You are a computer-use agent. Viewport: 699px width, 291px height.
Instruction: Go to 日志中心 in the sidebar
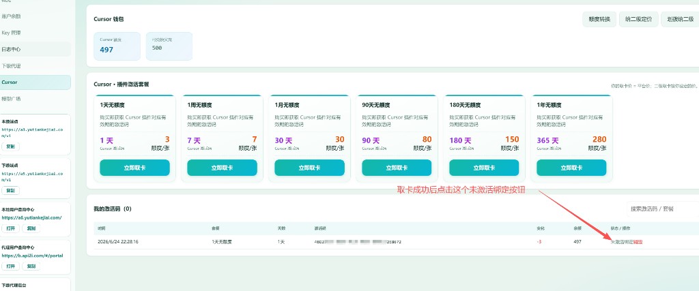(35, 49)
